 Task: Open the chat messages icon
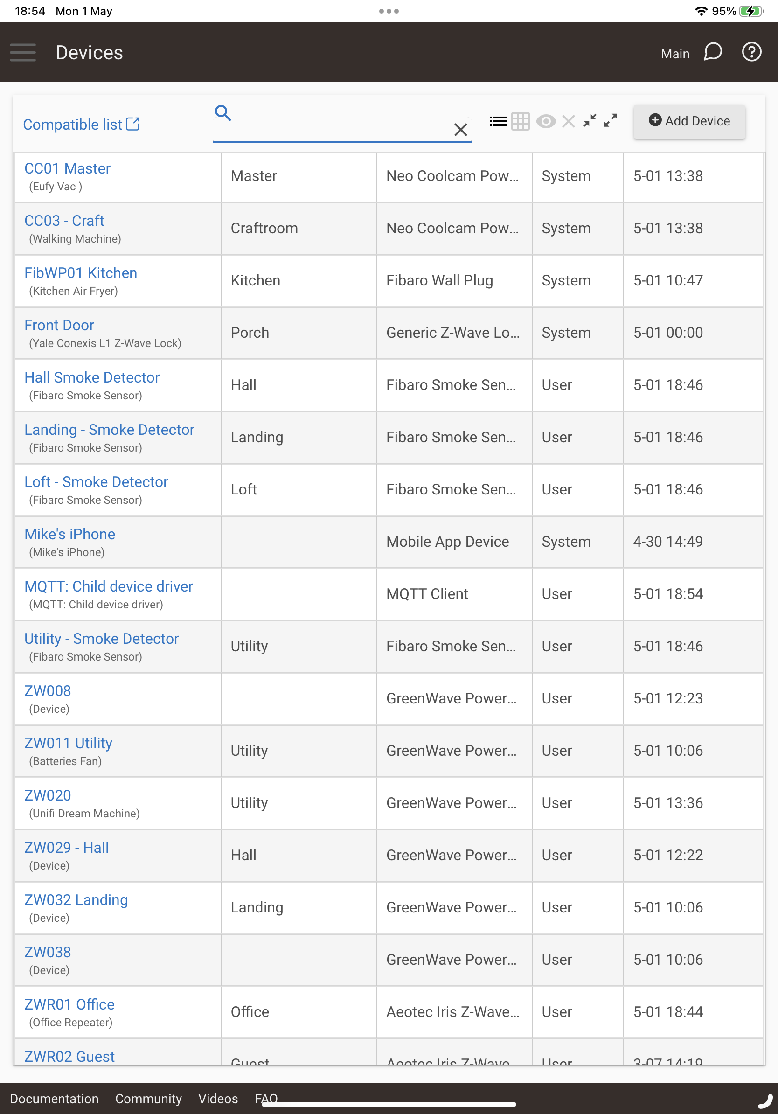coord(713,52)
